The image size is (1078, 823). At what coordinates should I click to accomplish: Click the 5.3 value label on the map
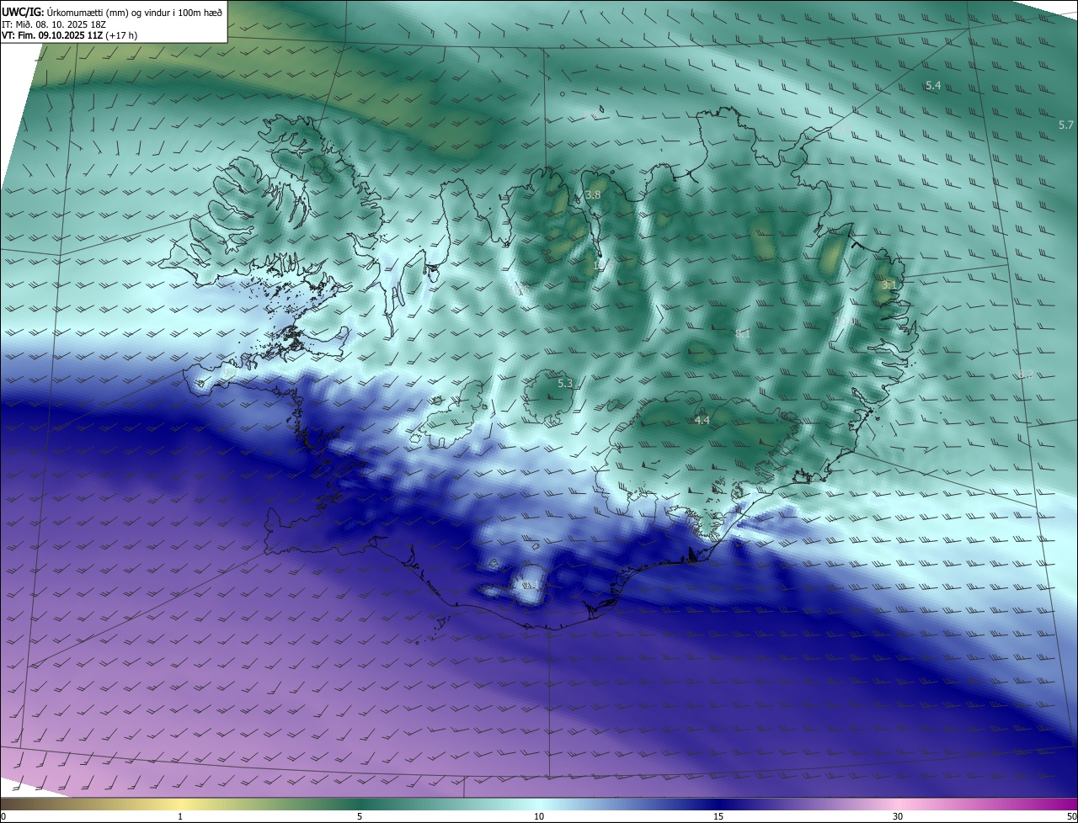(x=565, y=384)
